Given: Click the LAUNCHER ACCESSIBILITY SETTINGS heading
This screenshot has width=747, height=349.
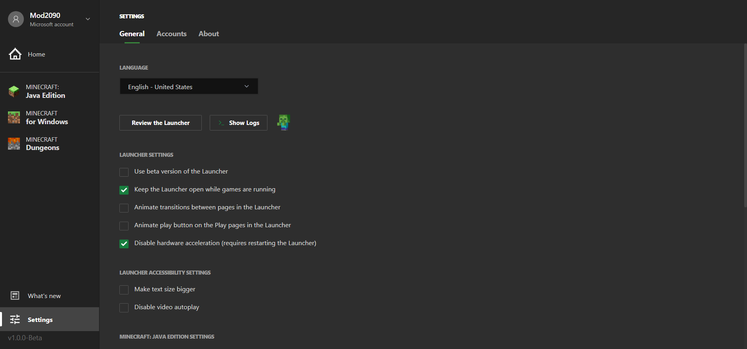Looking at the screenshot, I should (165, 273).
